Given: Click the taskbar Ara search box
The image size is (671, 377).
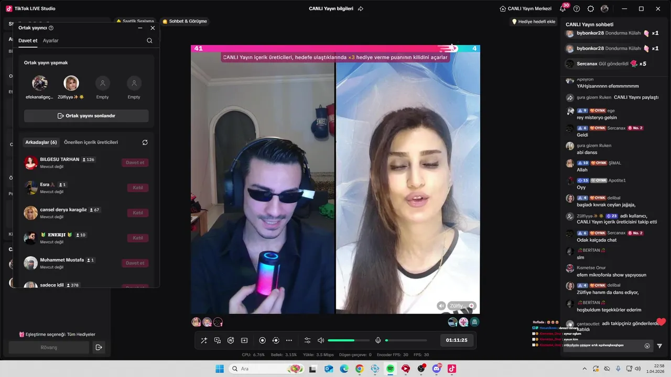Looking at the screenshot, I should [267, 369].
